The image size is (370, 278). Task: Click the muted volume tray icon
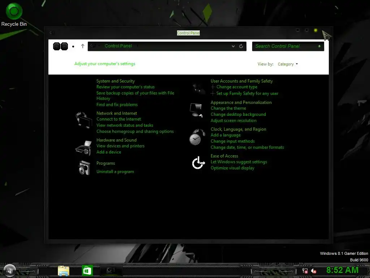tap(314, 271)
